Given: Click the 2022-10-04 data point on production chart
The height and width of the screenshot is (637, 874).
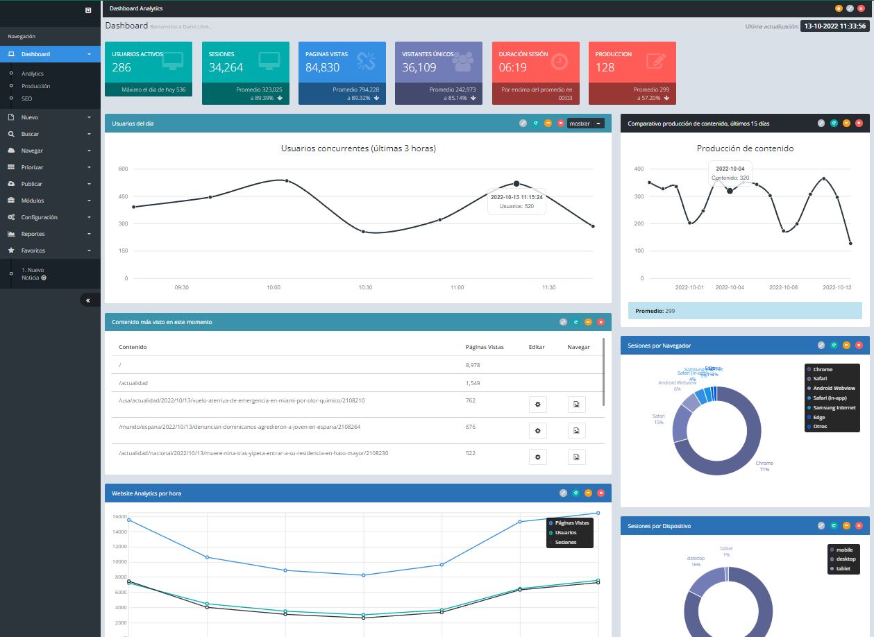Looking at the screenshot, I should (x=729, y=191).
